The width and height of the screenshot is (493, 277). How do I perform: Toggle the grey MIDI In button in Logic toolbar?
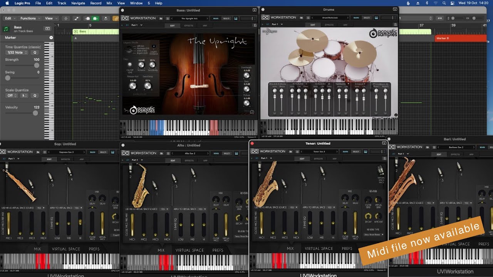[x=88, y=18]
